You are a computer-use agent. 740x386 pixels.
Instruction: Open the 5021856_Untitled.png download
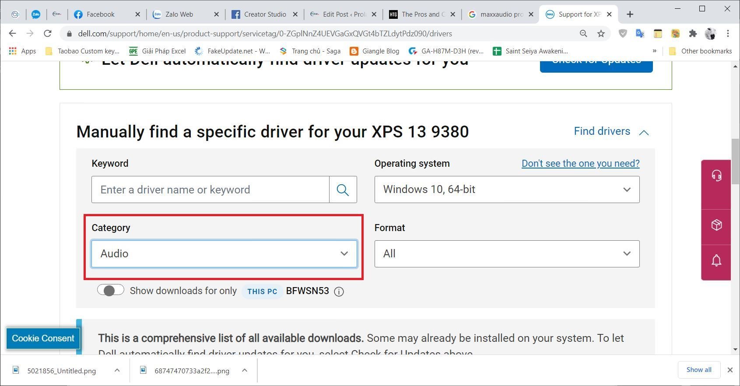(61, 371)
